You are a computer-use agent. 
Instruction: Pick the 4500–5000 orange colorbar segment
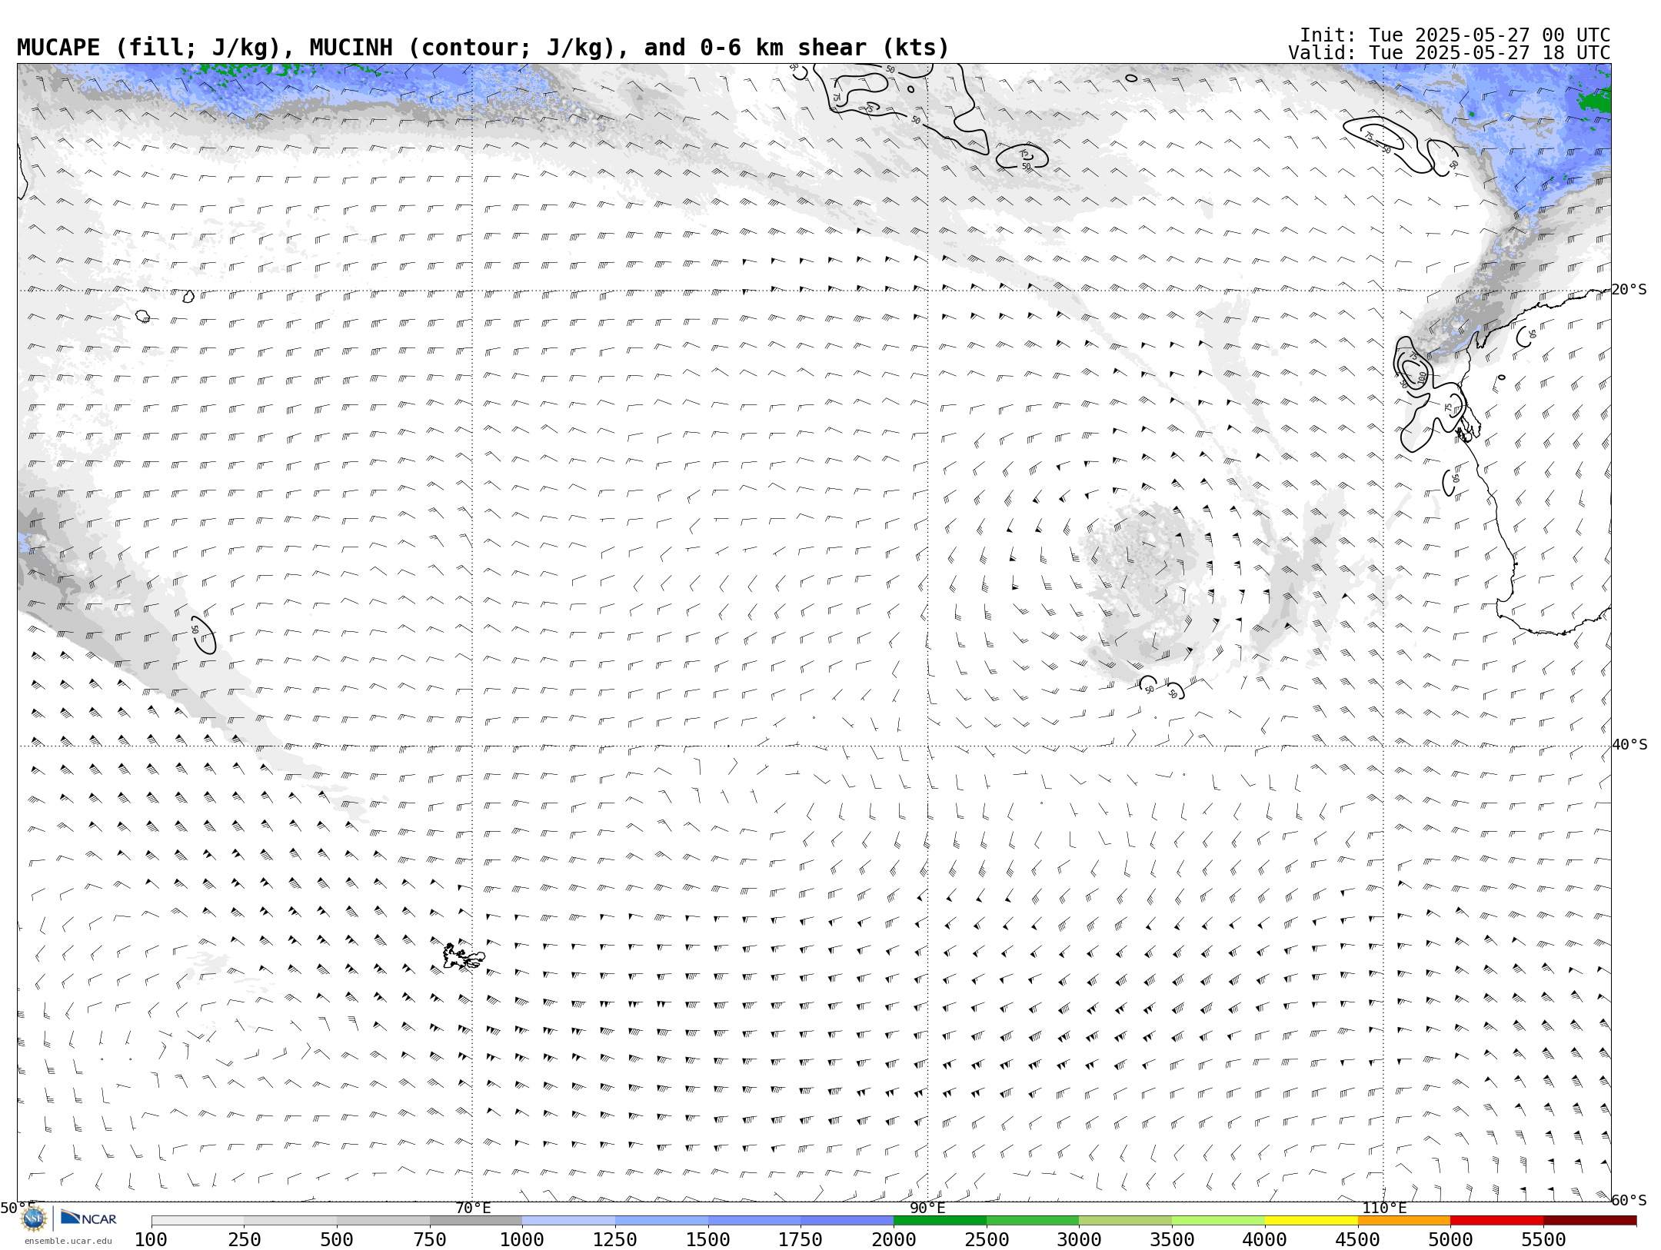[x=1404, y=1221]
